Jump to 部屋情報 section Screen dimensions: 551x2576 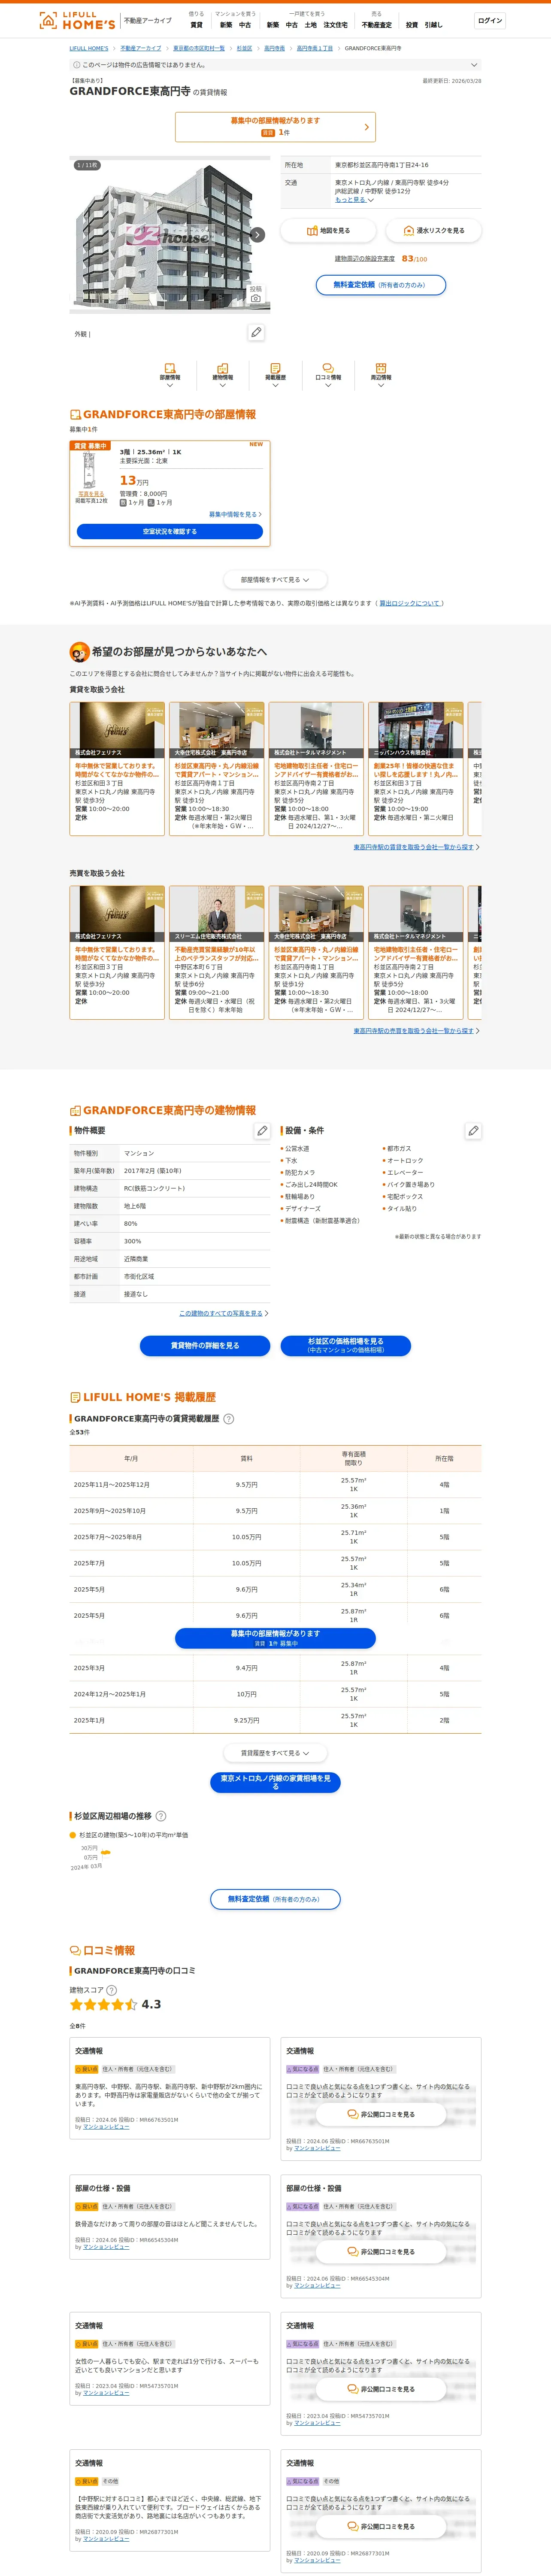(x=170, y=375)
